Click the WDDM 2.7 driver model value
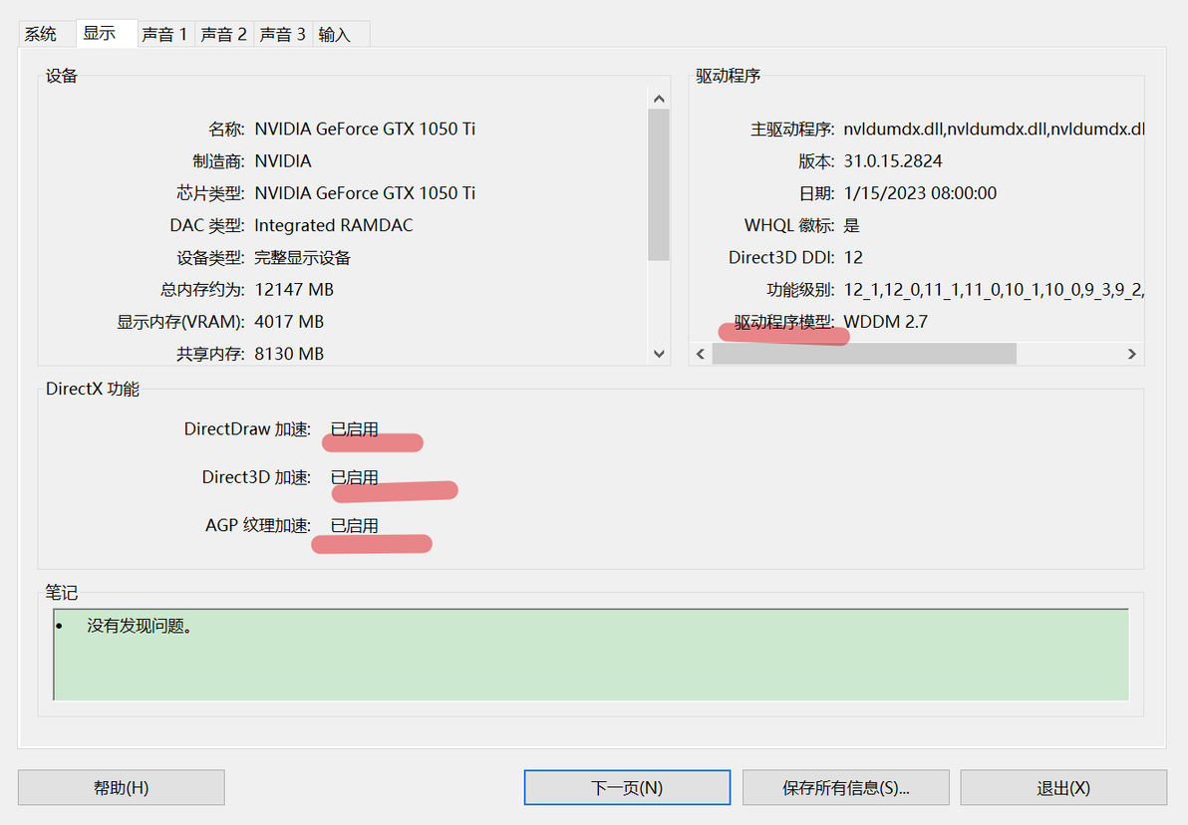The width and height of the screenshot is (1188, 825). [886, 322]
